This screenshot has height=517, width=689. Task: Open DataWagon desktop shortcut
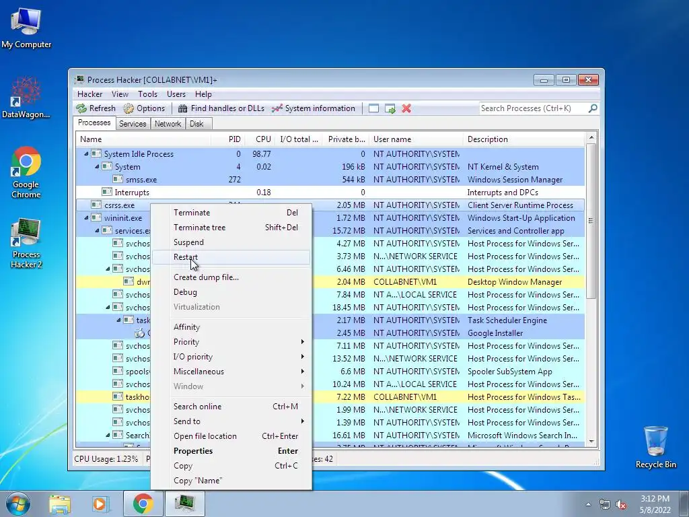pyautogui.click(x=26, y=98)
